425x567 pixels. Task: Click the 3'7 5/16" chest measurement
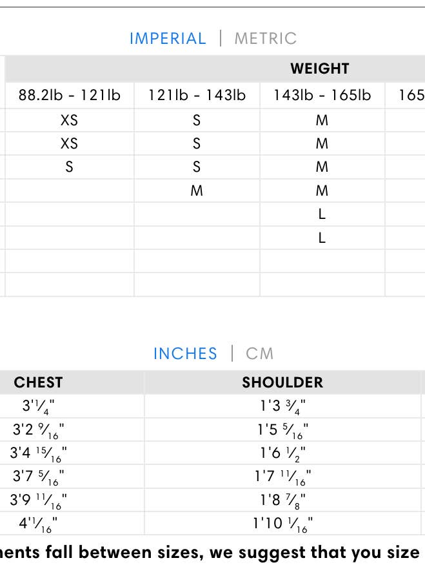point(39,477)
